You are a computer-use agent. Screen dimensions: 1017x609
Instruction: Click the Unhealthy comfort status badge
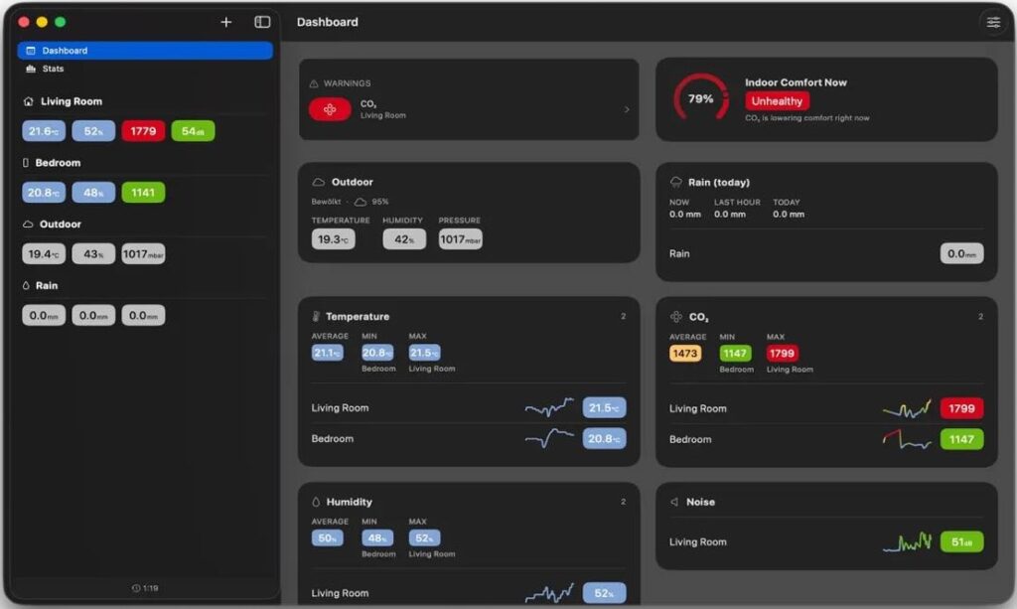(x=777, y=101)
